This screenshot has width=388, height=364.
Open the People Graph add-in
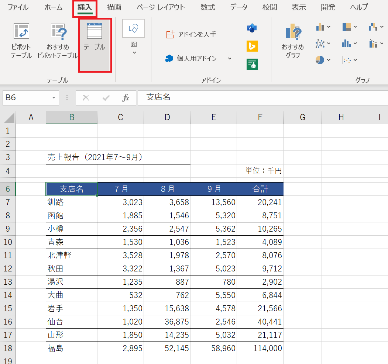pos(252,64)
